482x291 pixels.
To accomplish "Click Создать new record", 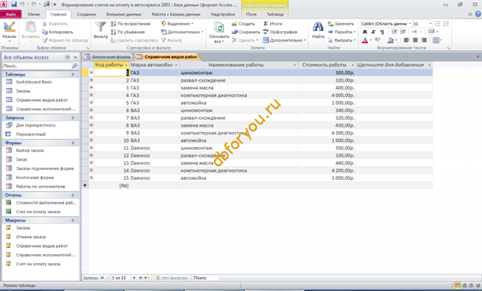I will (243, 24).
